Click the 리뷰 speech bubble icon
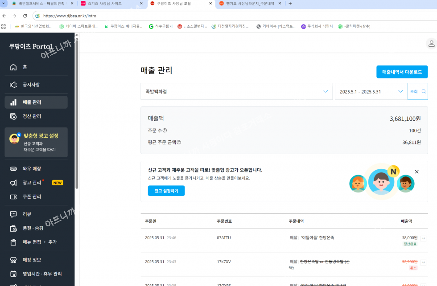 click(13, 214)
